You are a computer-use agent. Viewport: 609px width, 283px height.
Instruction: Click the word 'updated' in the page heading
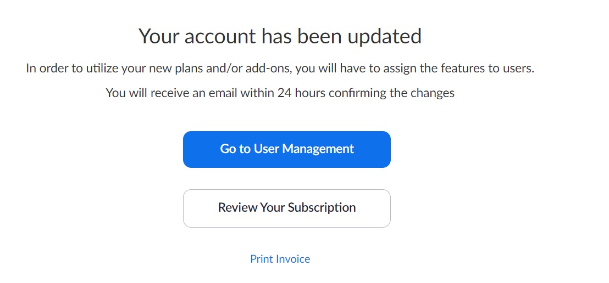click(384, 37)
